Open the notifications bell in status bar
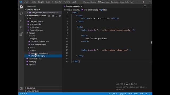This screenshot has width=170, height=95. click(150, 94)
